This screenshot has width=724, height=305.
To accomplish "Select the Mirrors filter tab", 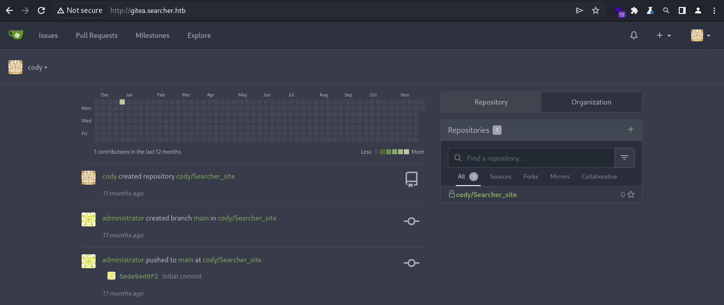I will click(x=560, y=177).
